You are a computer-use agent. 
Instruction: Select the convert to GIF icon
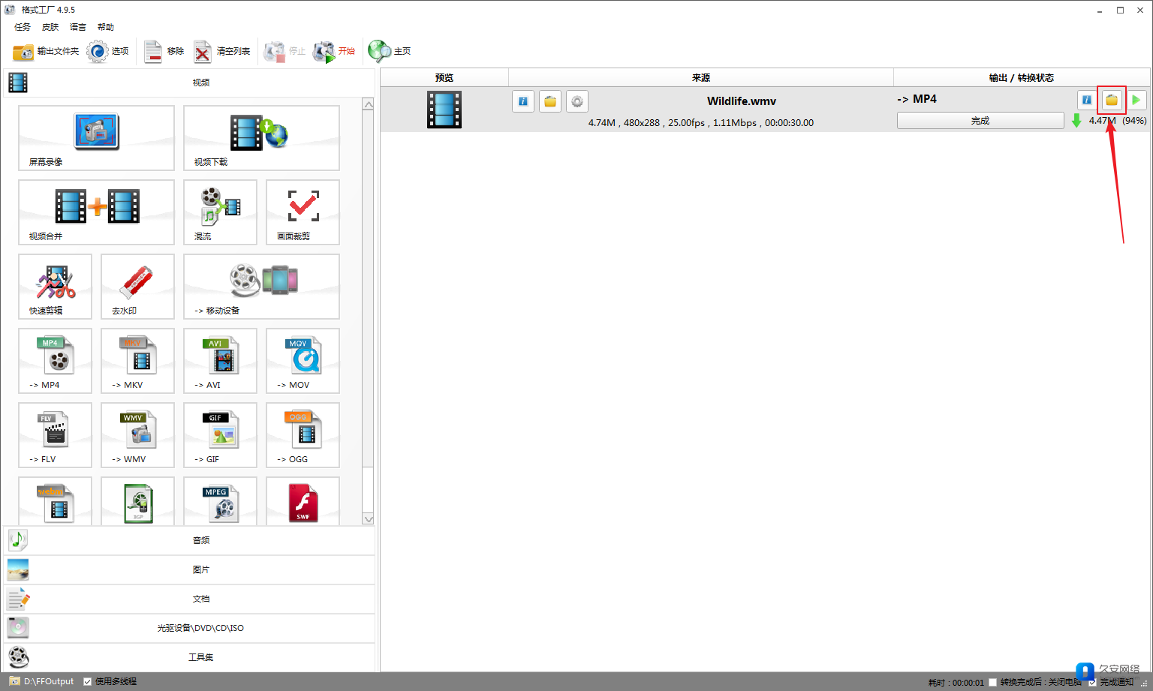point(220,434)
